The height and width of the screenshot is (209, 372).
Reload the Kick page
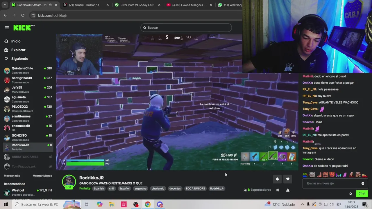(23, 15)
